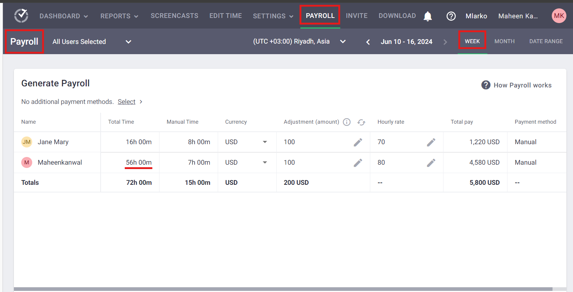Click Maheenkanwal's name

(x=60, y=162)
